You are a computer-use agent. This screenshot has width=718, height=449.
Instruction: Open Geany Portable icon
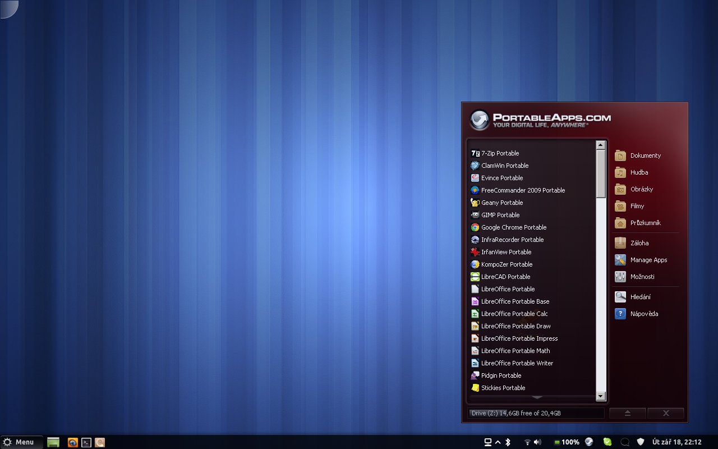coord(475,203)
